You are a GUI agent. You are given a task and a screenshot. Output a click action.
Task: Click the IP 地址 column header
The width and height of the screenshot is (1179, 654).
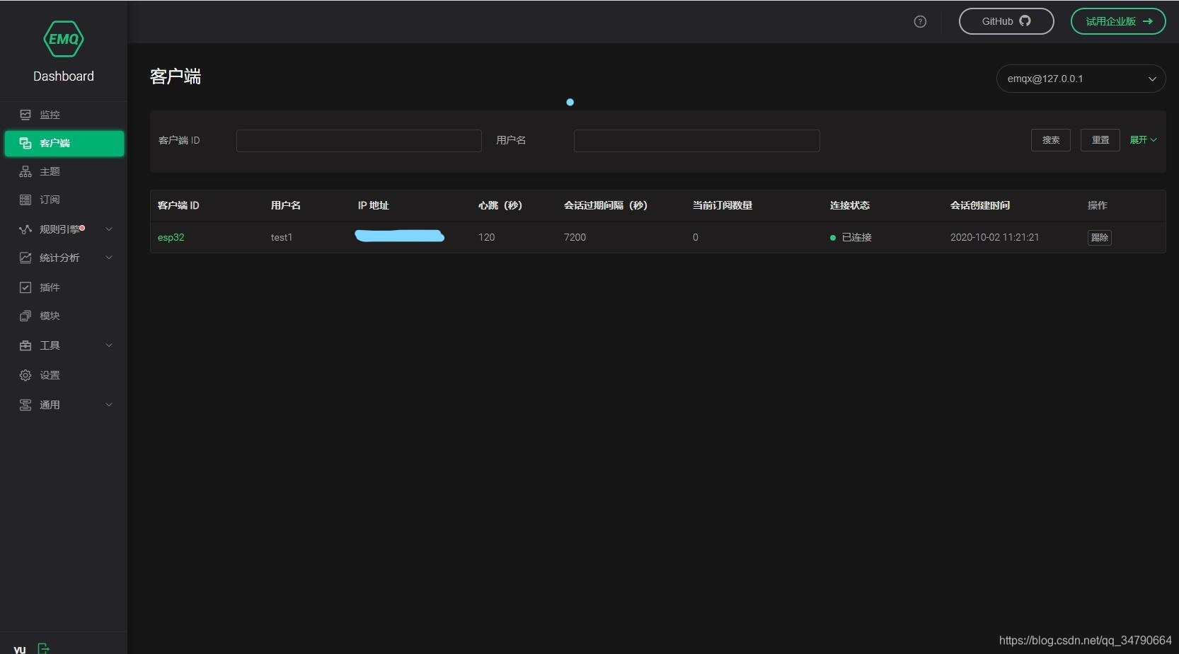(x=374, y=205)
